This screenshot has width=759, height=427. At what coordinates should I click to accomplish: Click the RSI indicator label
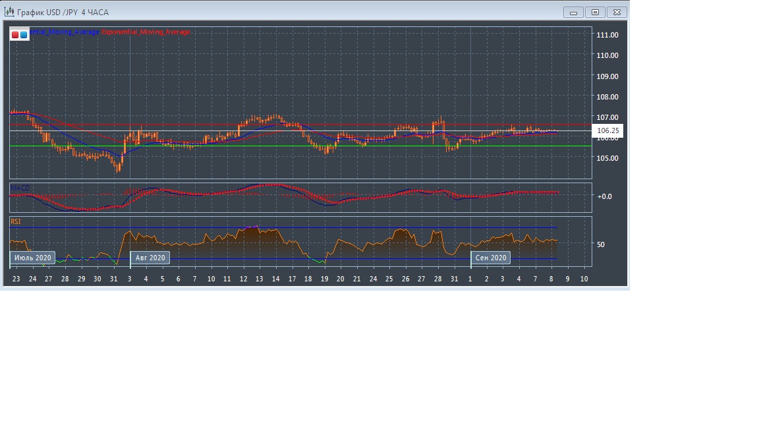(x=15, y=222)
